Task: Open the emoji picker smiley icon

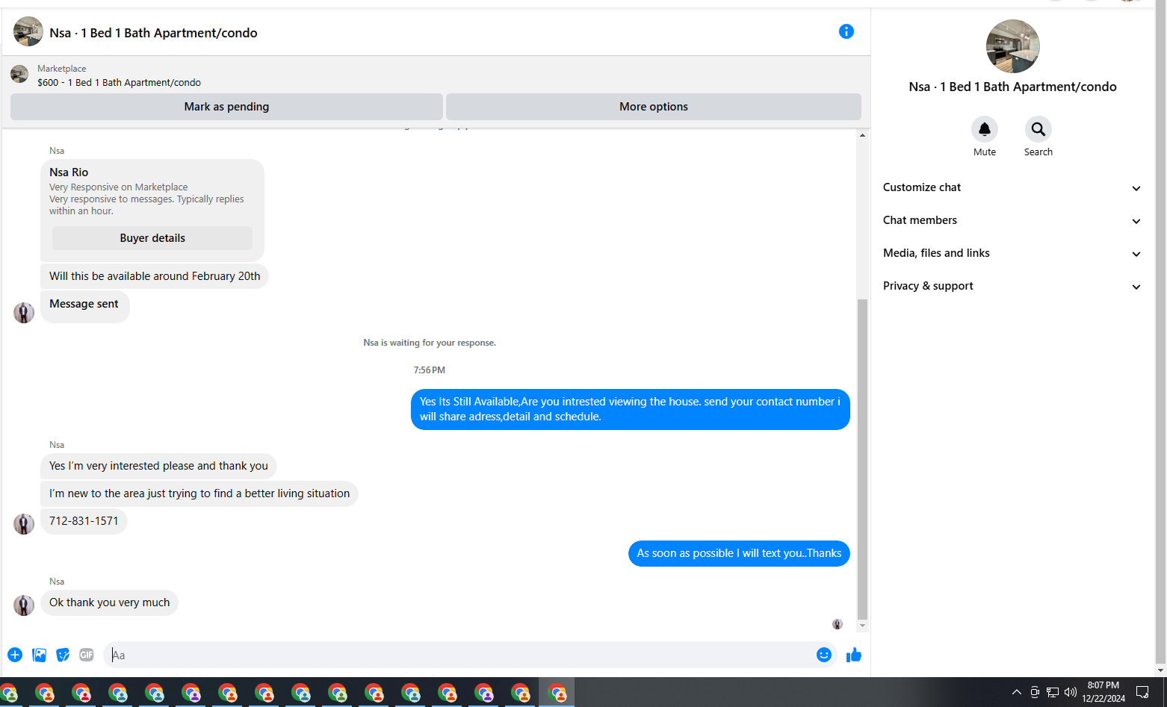Action: pos(823,655)
